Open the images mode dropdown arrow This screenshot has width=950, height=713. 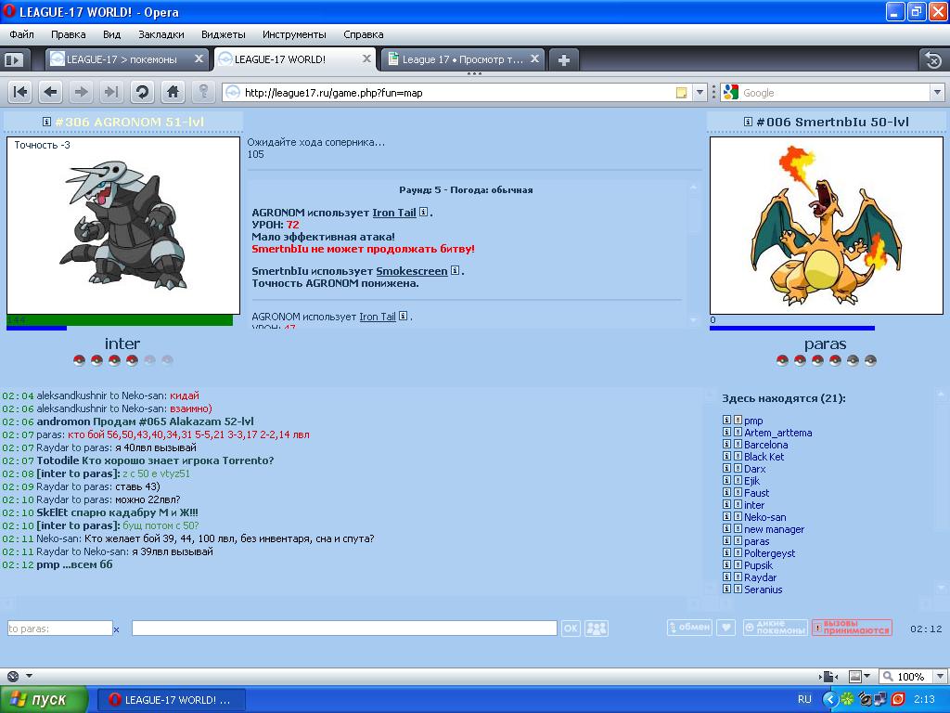[x=867, y=677]
